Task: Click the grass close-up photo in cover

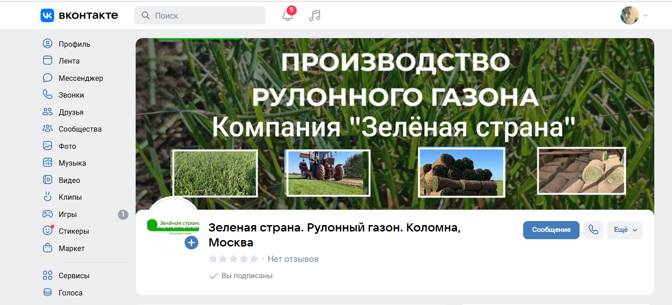Action: click(214, 173)
